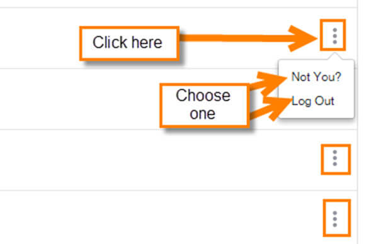
Task: Click the orange arrowhead aimed at Not You?
Action: coord(271,82)
